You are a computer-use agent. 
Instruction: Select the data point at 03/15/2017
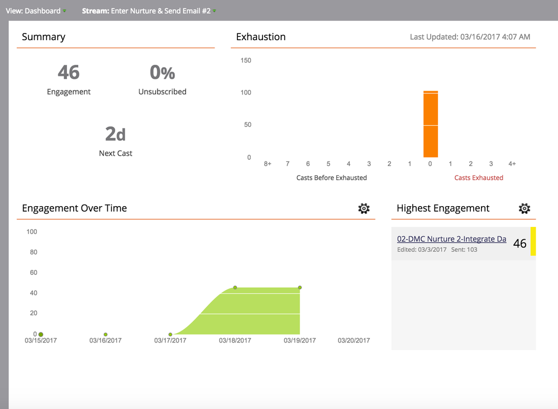[41, 334]
